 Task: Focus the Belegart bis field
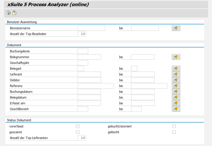[x=134, y=68]
